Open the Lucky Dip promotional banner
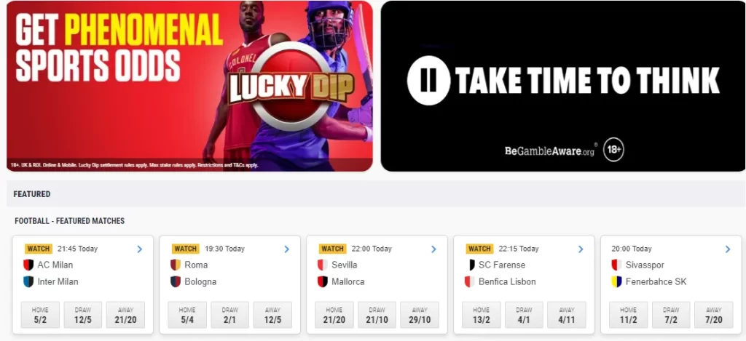746x341 pixels. pyautogui.click(x=190, y=86)
